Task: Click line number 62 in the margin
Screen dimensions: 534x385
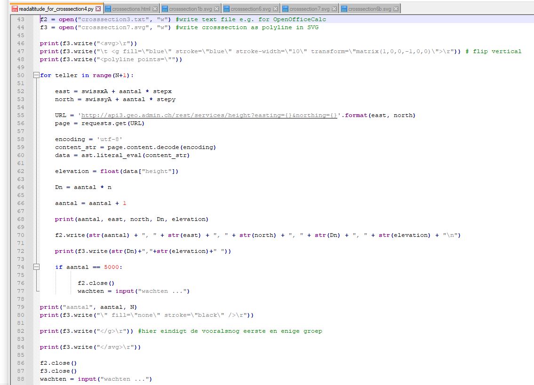Action: point(20,171)
